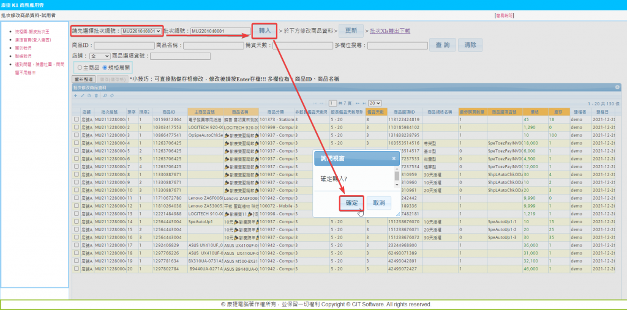The image size is (627, 310).
Task: Click 確定 to confirm the import
Action: pos(351,202)
